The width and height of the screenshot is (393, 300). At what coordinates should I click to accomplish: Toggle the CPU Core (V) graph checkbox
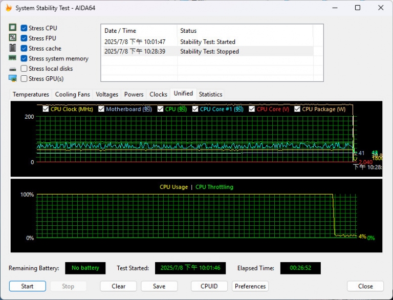pyautogui.click(x=252, y=109)
